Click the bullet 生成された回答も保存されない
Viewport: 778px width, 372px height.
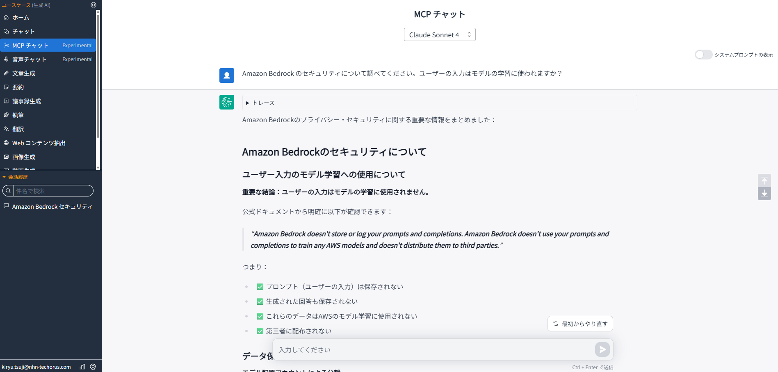312,301
